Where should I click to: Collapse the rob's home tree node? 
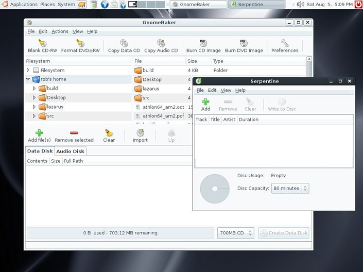point(28,79)
